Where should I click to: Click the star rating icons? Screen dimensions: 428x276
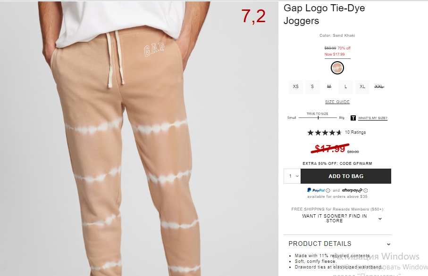[x=325, y=133]
